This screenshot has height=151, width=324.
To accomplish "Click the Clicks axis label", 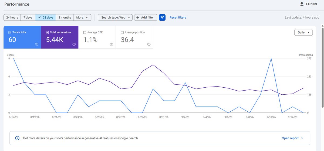I will [10, 55].
